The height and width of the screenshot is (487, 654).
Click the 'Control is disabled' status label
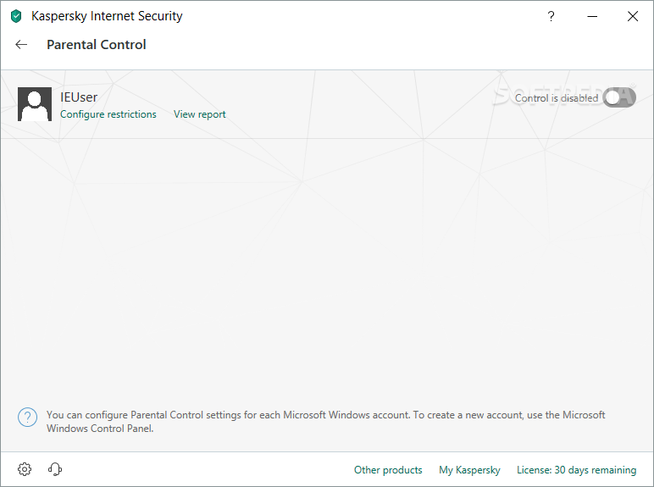[557, 98]
